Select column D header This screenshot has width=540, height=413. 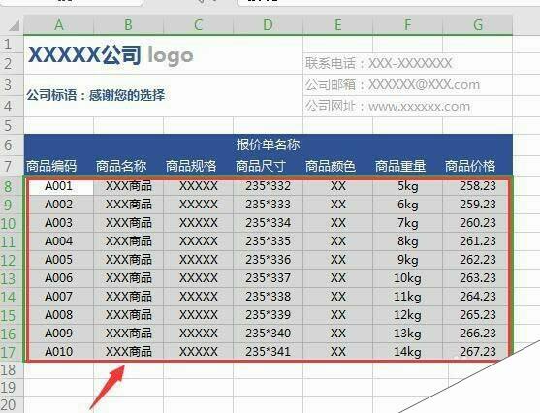click(268, 25)
